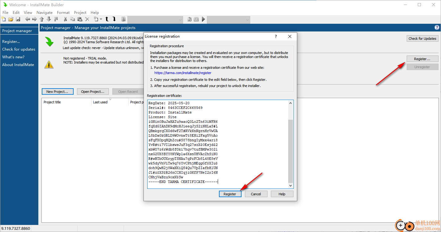This screenshot has height=232, width=441.
Task: Click the Copy toolbar icon
Action: [x=72, y=19]
